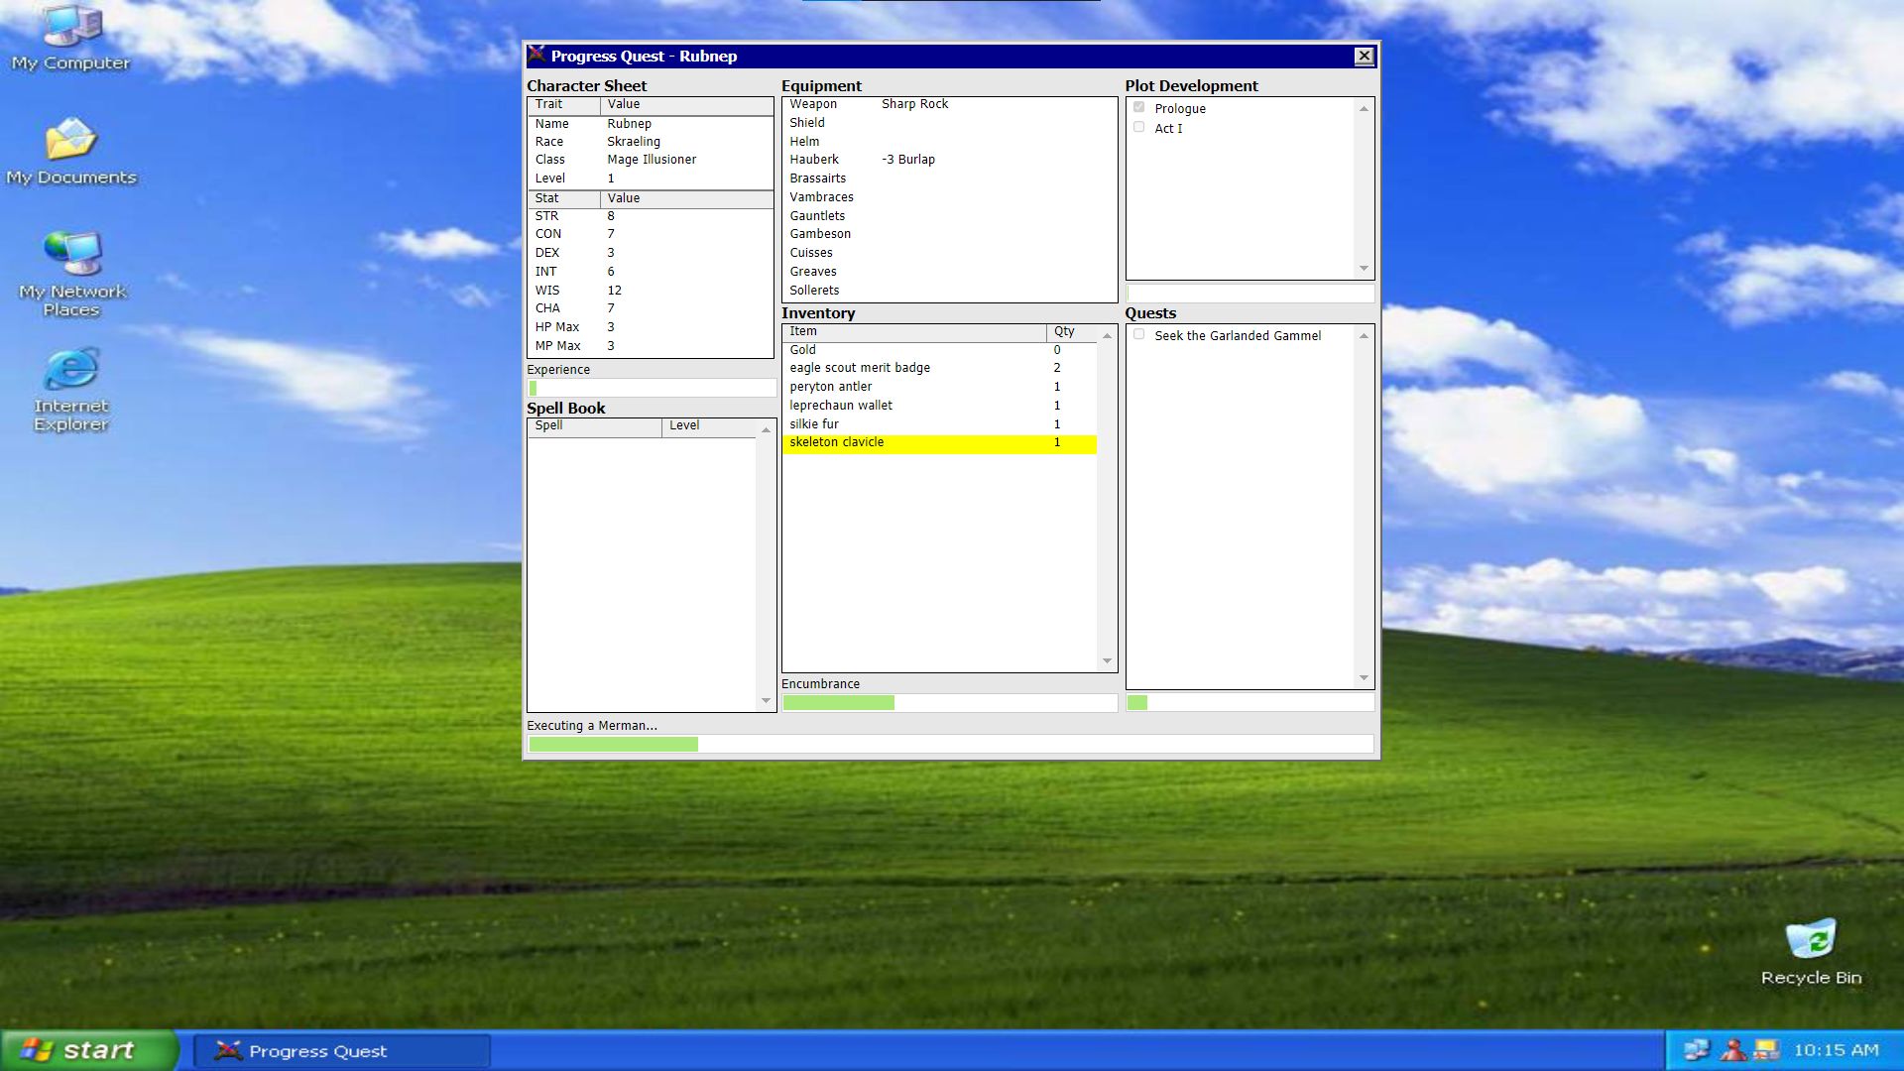The width and height of the screenshot is (1904, 1071).
Task: Select the Name Rubnep trait row
Action: pyautogui.click(x=651, y=124)
